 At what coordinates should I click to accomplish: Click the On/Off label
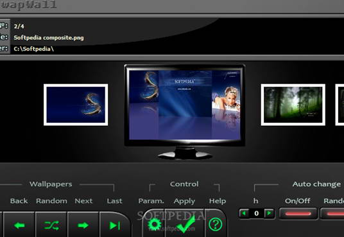click(298, 201)
